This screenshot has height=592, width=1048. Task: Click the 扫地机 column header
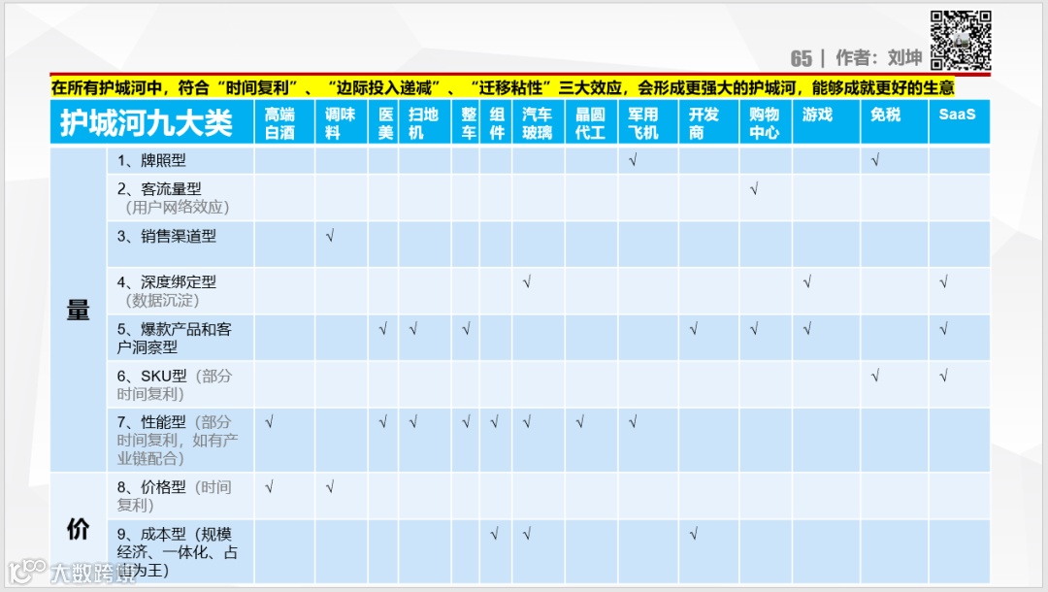coord(423,123)
